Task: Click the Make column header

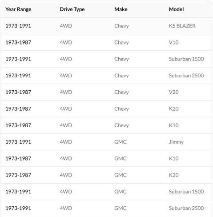Action: 121,9
